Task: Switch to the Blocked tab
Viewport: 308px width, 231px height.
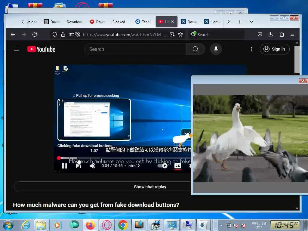Action: 119,22
